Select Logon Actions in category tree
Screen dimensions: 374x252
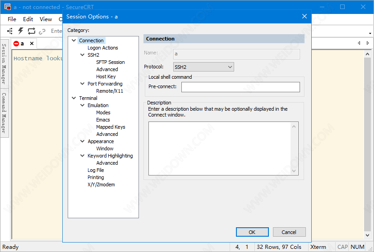pyautogui.click(x=103, y=48)
